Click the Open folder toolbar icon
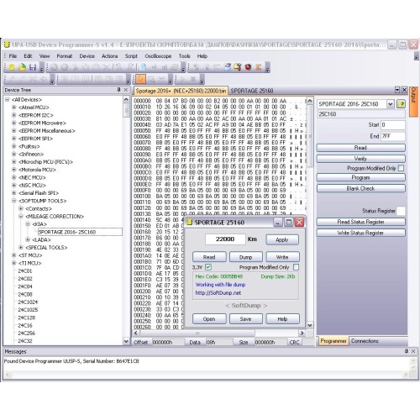The width and height of the screenshot is (420, 420). point(22,67)
